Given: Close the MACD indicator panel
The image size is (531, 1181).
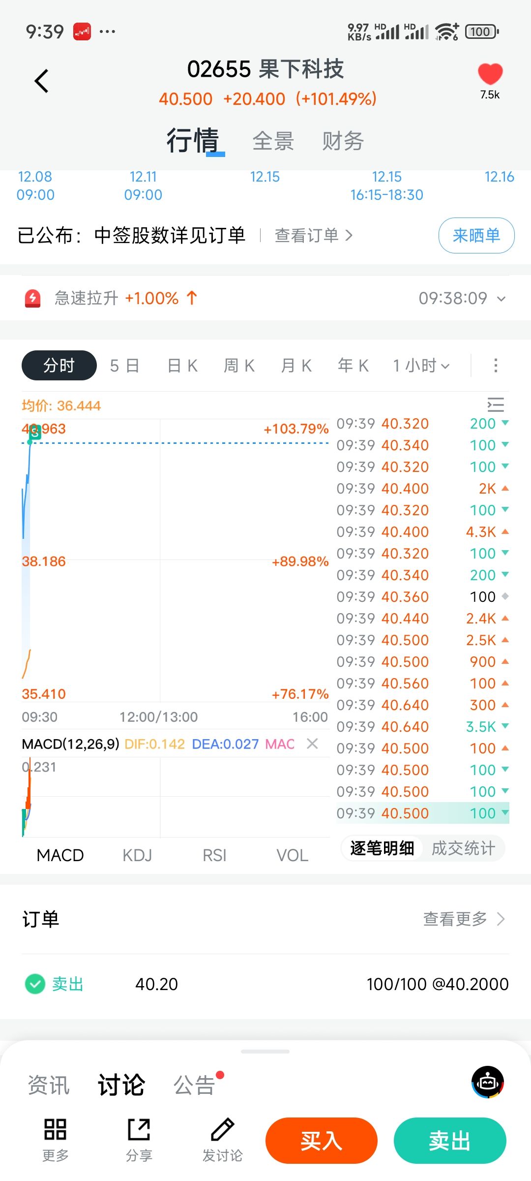Looking at the screenshot, I should click(312, 744).
